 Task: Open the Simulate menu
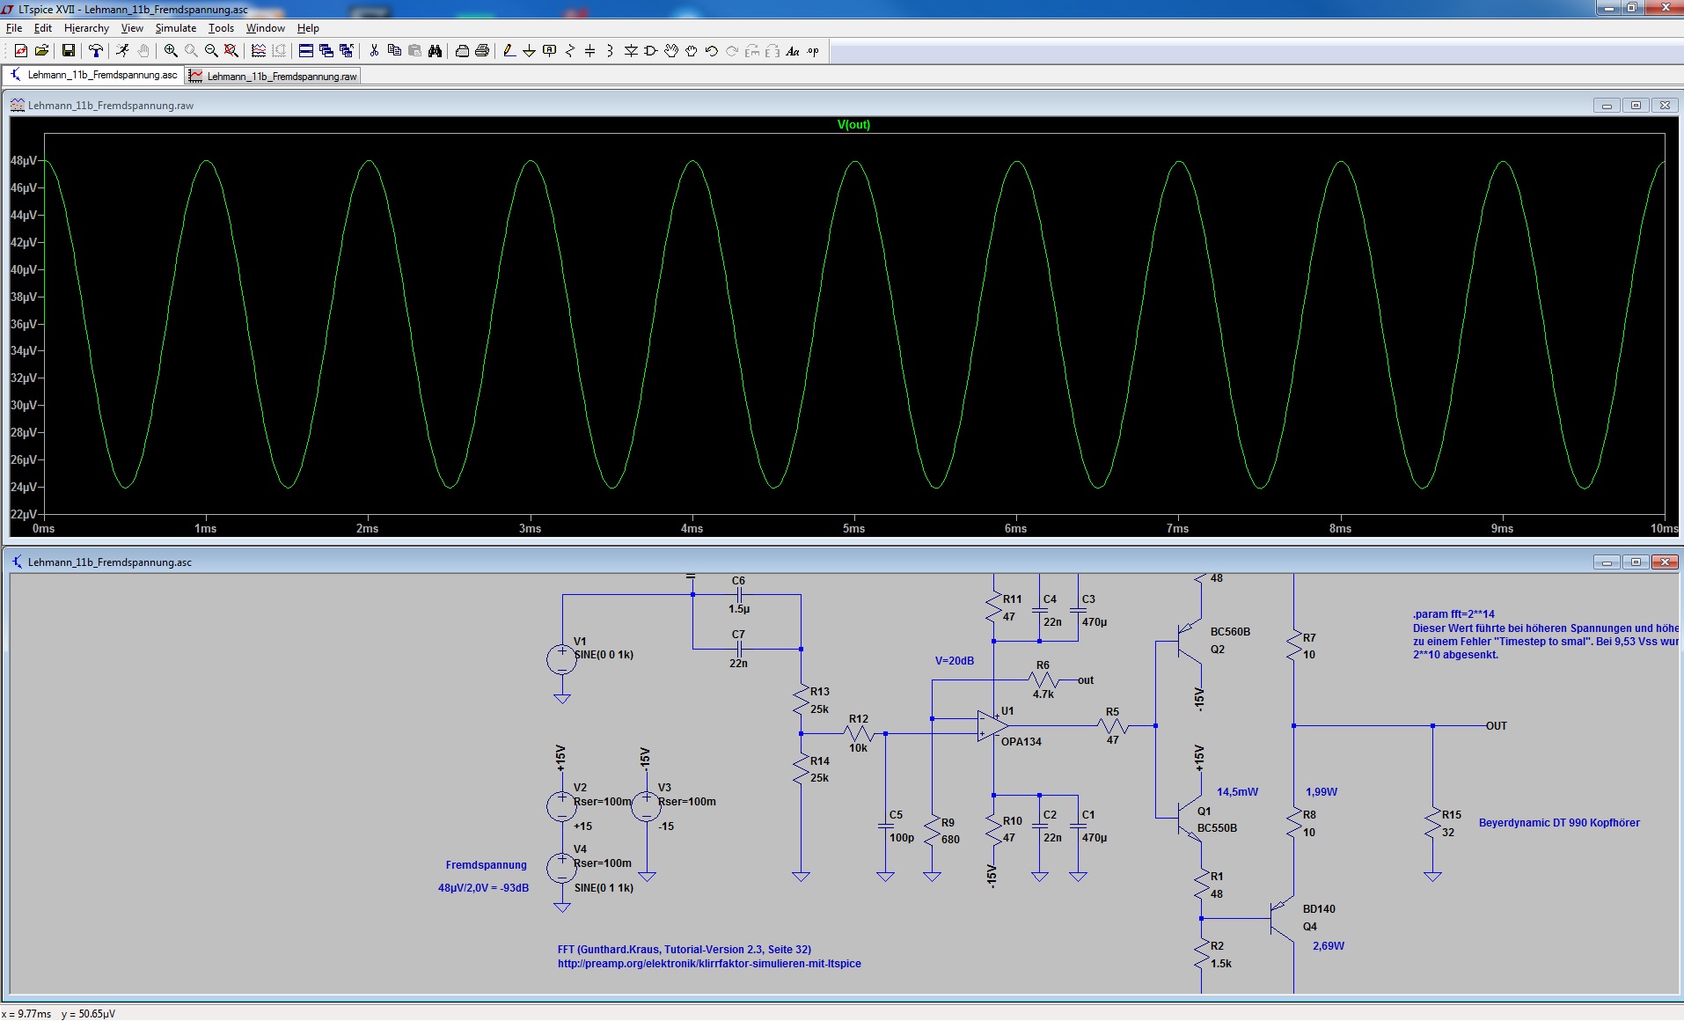click(176, 28)
